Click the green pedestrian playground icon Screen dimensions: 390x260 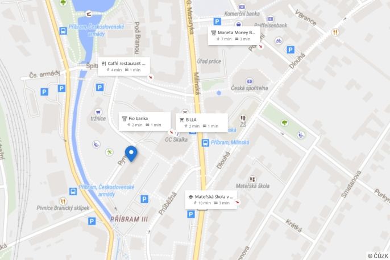coord(109,152)
